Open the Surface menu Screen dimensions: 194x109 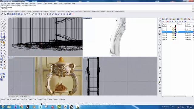click(x=18, y=3)
